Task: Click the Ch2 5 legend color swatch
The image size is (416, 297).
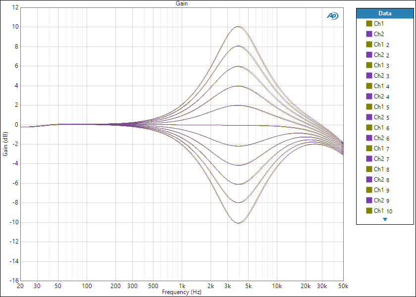Action: pos(369,117)
